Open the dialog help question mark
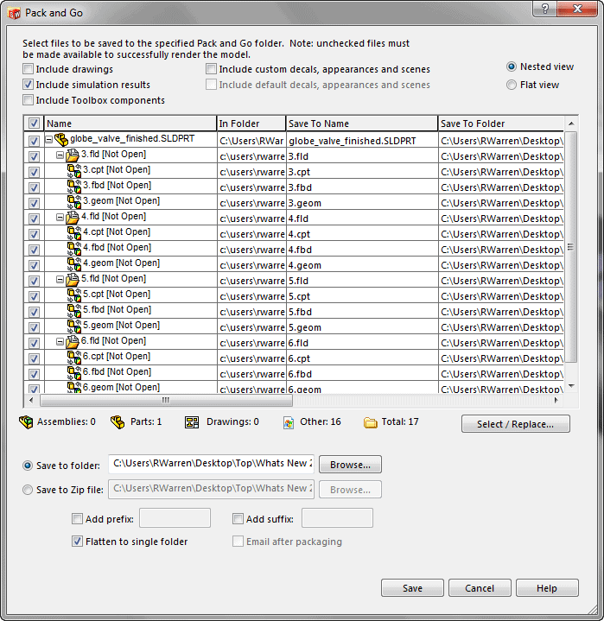The image size is (604, 621). tap(545, 9)
